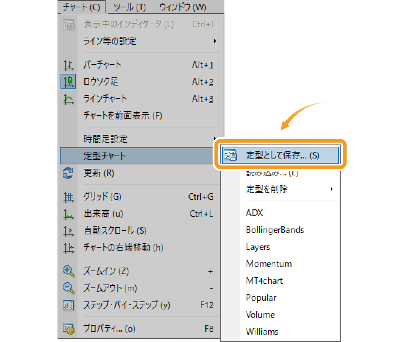This screenshot has width=406, height=342.
Task: Click the Alt+3 shortcut label
Action: (203, 99)
